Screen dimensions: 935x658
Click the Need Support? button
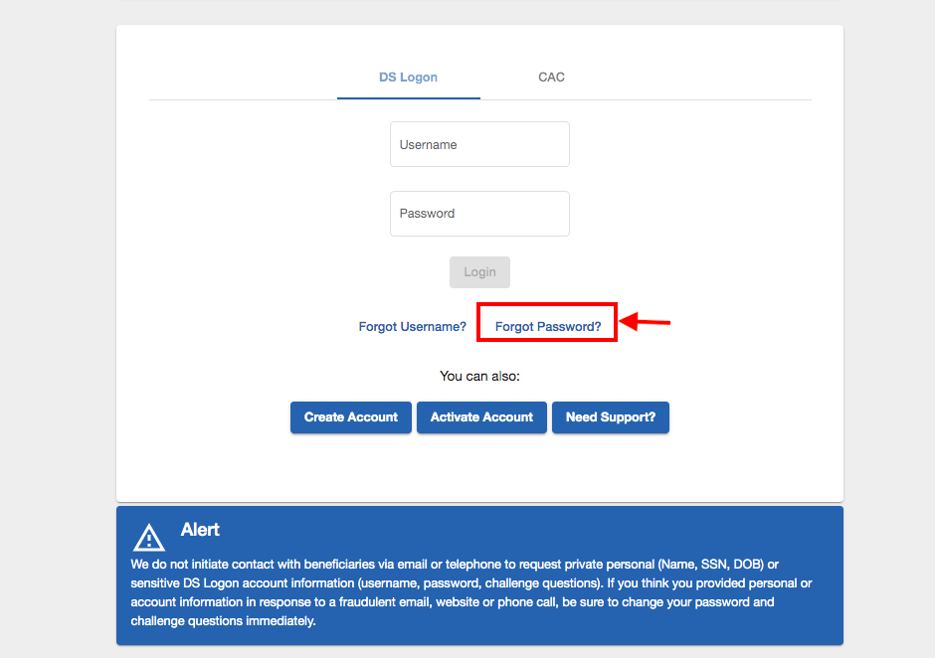[610, 417]
